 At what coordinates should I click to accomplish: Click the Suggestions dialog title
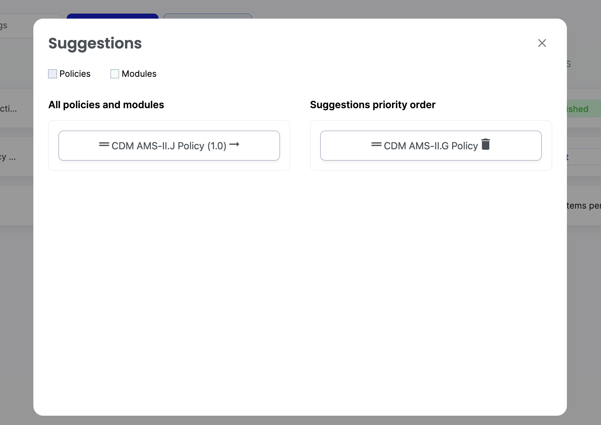coord(95,43)
